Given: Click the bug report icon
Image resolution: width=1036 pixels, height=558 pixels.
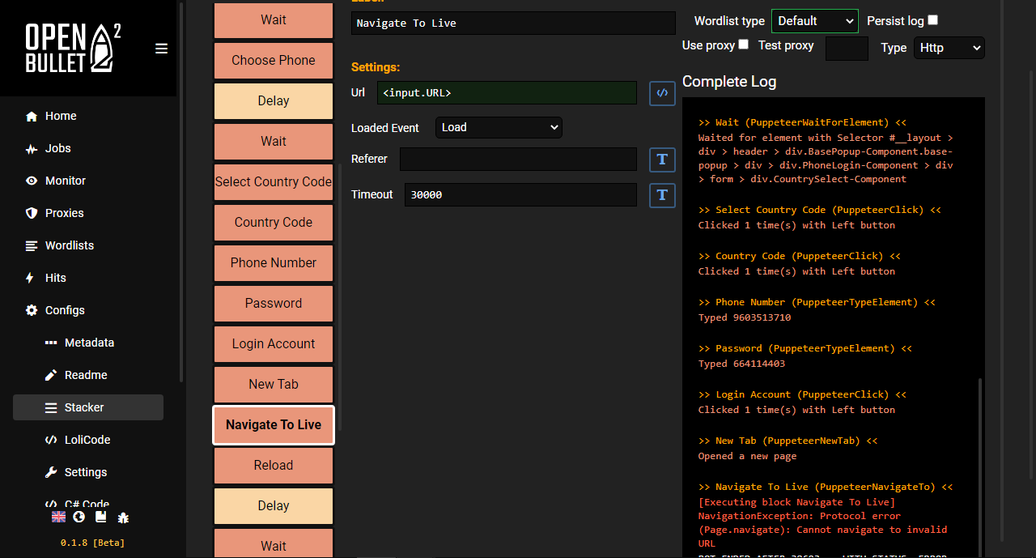Looking at the screenshot, I should click(123, 518).
